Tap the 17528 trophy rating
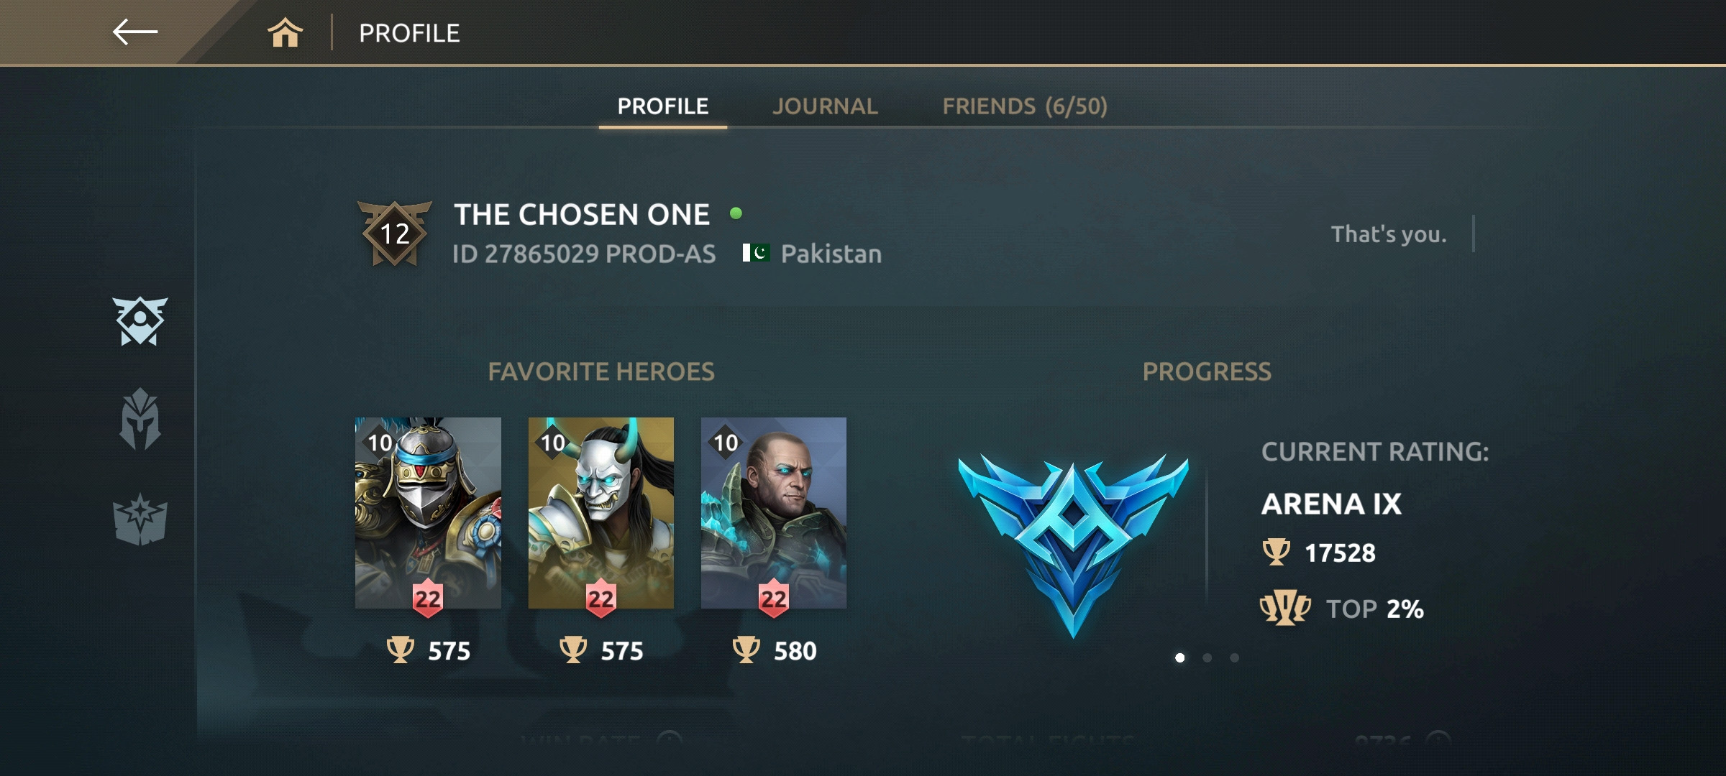 1340,553
